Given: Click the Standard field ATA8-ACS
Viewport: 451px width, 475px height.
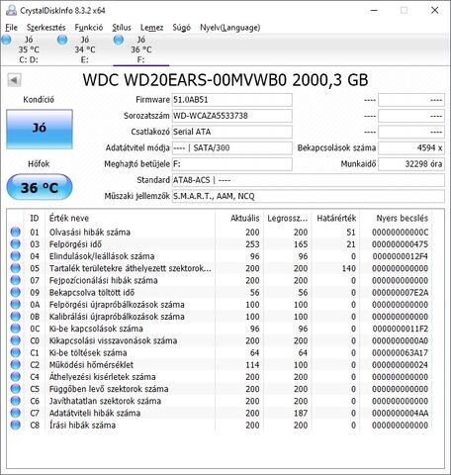Looking at the screenshot, I should coord(309,180).
